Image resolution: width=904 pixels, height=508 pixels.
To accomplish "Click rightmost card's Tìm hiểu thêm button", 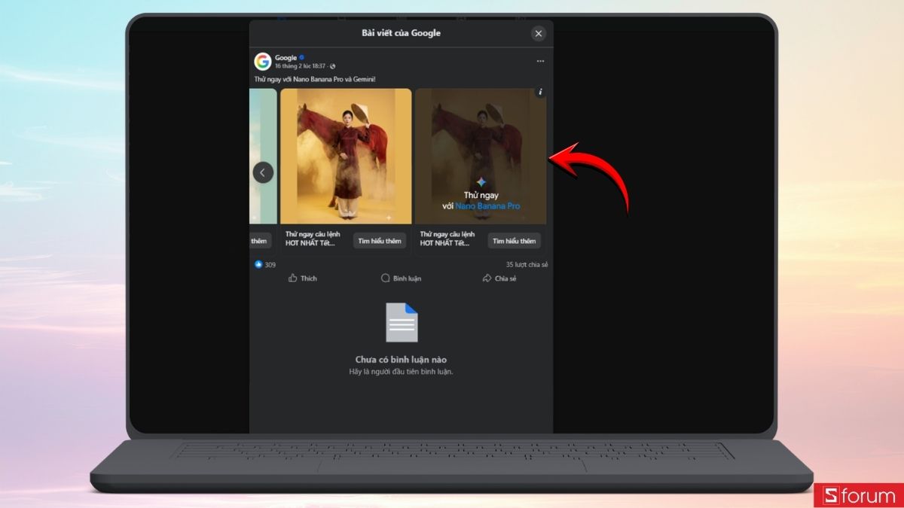I will (x=514, y=241).
